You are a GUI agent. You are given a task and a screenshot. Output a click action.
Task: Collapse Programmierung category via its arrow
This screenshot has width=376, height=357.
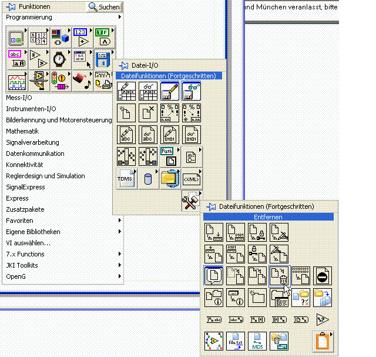point(119,17)
